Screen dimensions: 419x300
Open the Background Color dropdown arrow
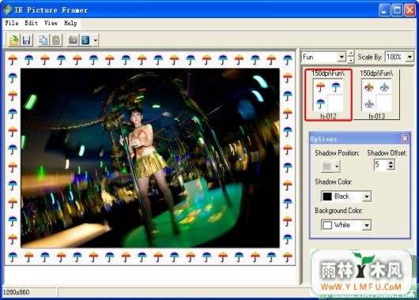coord(367,225)
